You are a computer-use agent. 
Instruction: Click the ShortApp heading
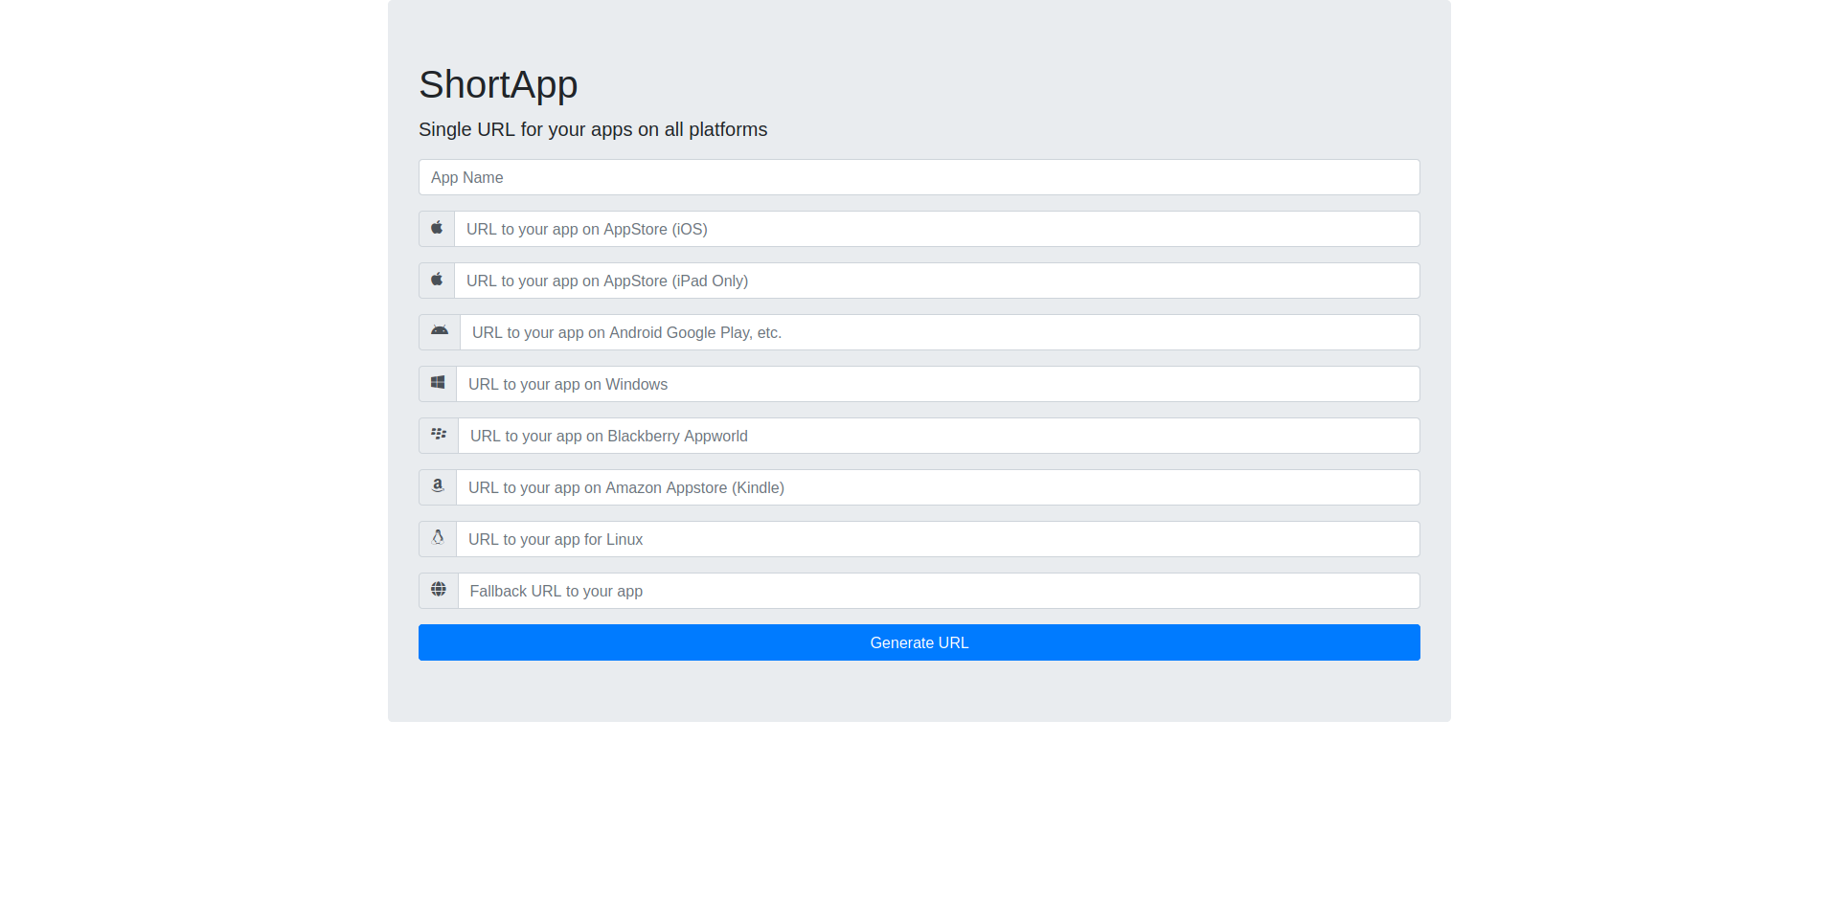(x=498, y=85)
